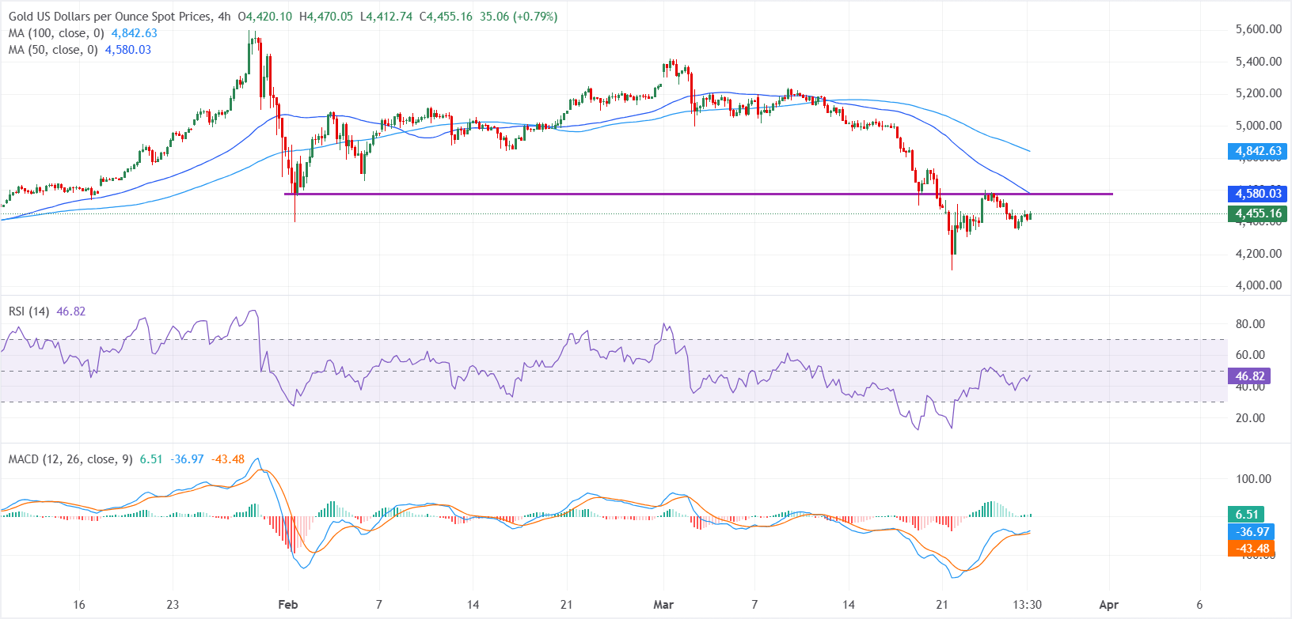Screen dimensions: 1292x619
Task: Click the blue -36.97 MACD value tag
Action: [1252, 532]
